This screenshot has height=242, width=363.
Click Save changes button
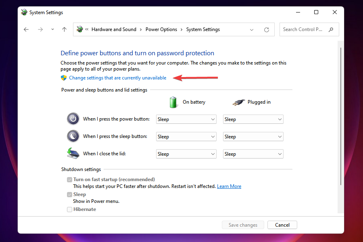tap(243, 225)
